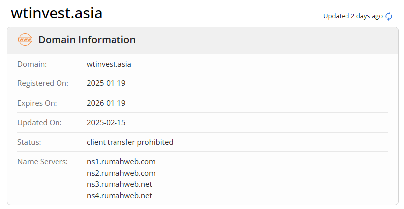
Task: Click the ns2.rumahweb.com name server
Action: point(121,173)
